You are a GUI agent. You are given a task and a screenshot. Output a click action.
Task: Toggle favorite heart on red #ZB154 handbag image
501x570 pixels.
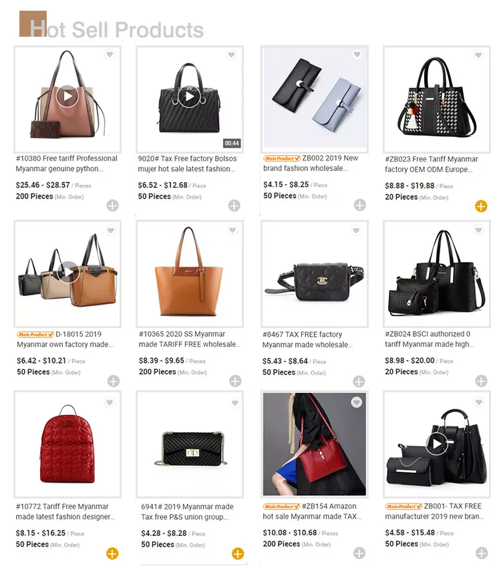(x=357, y=402)
